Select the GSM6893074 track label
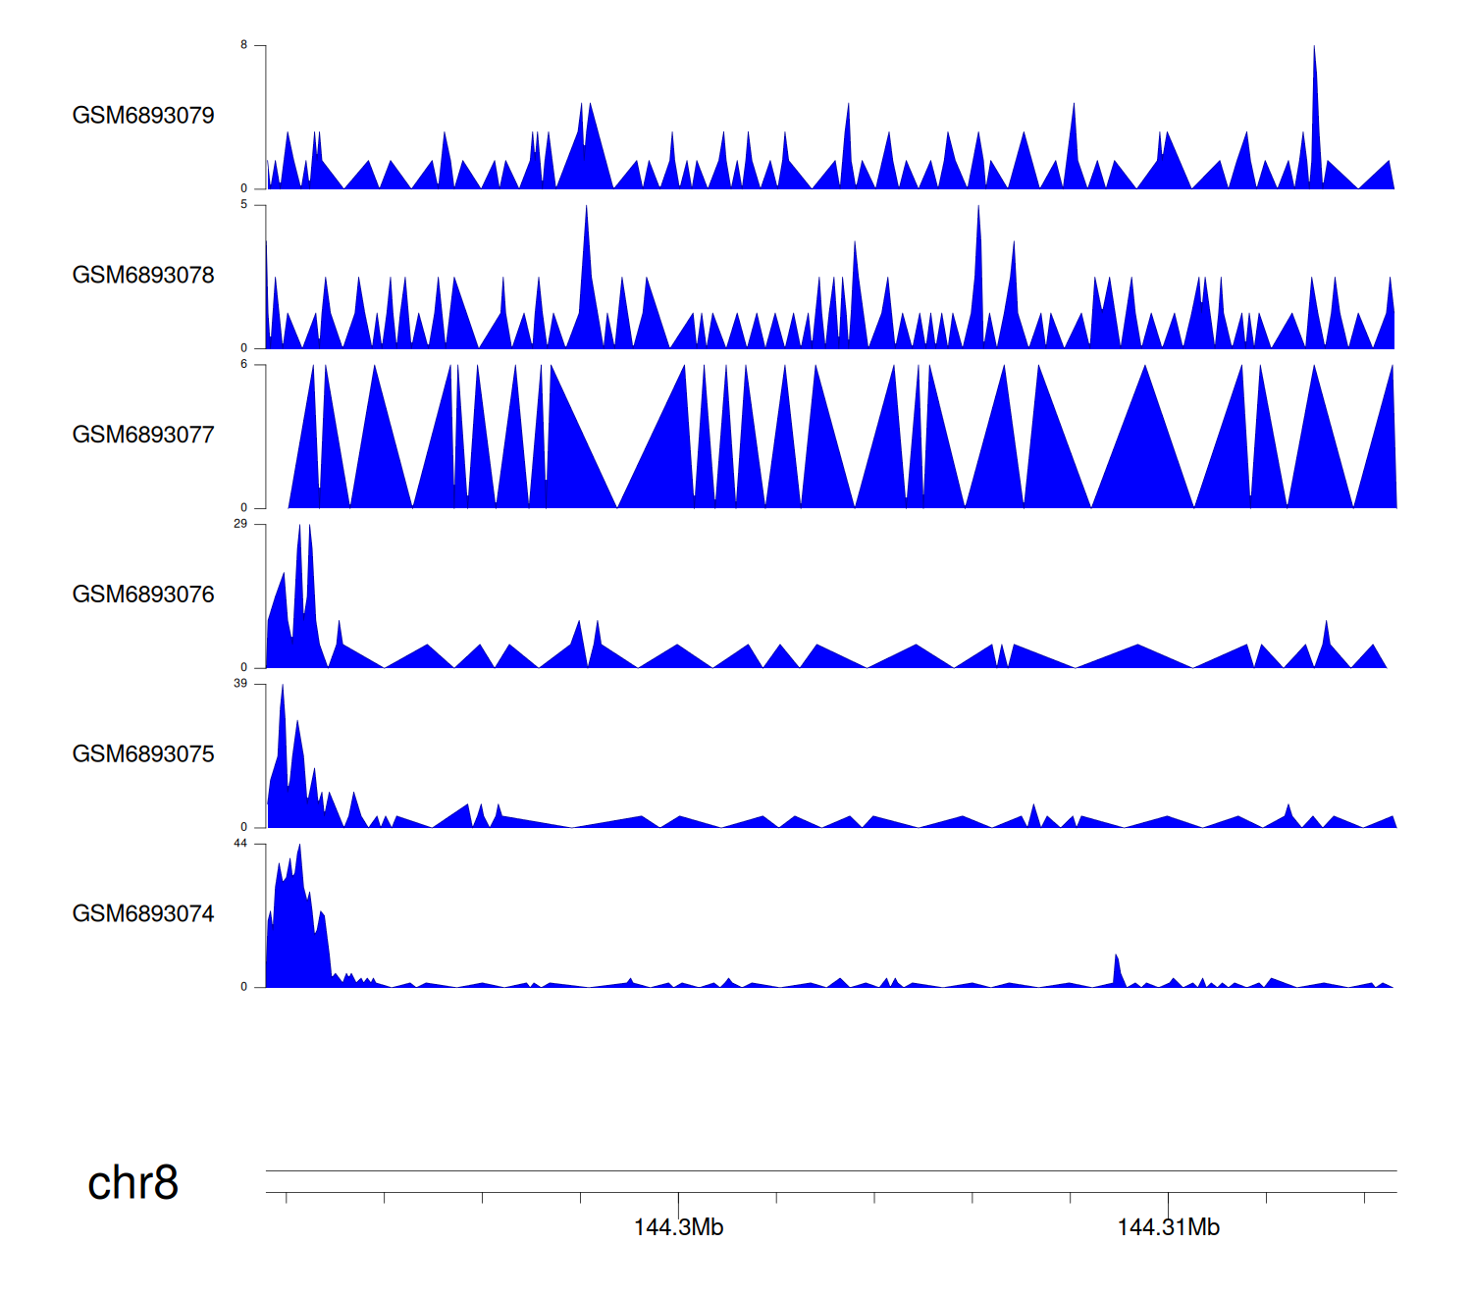1472x1295 pixels. (143, 914)
